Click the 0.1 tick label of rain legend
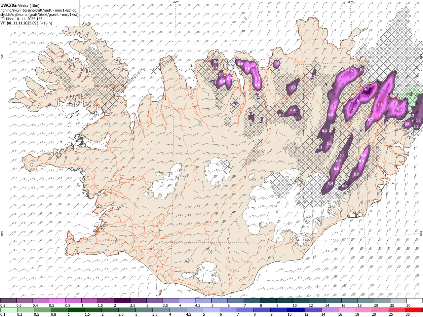Screen dimensions: 423x317 2,314
